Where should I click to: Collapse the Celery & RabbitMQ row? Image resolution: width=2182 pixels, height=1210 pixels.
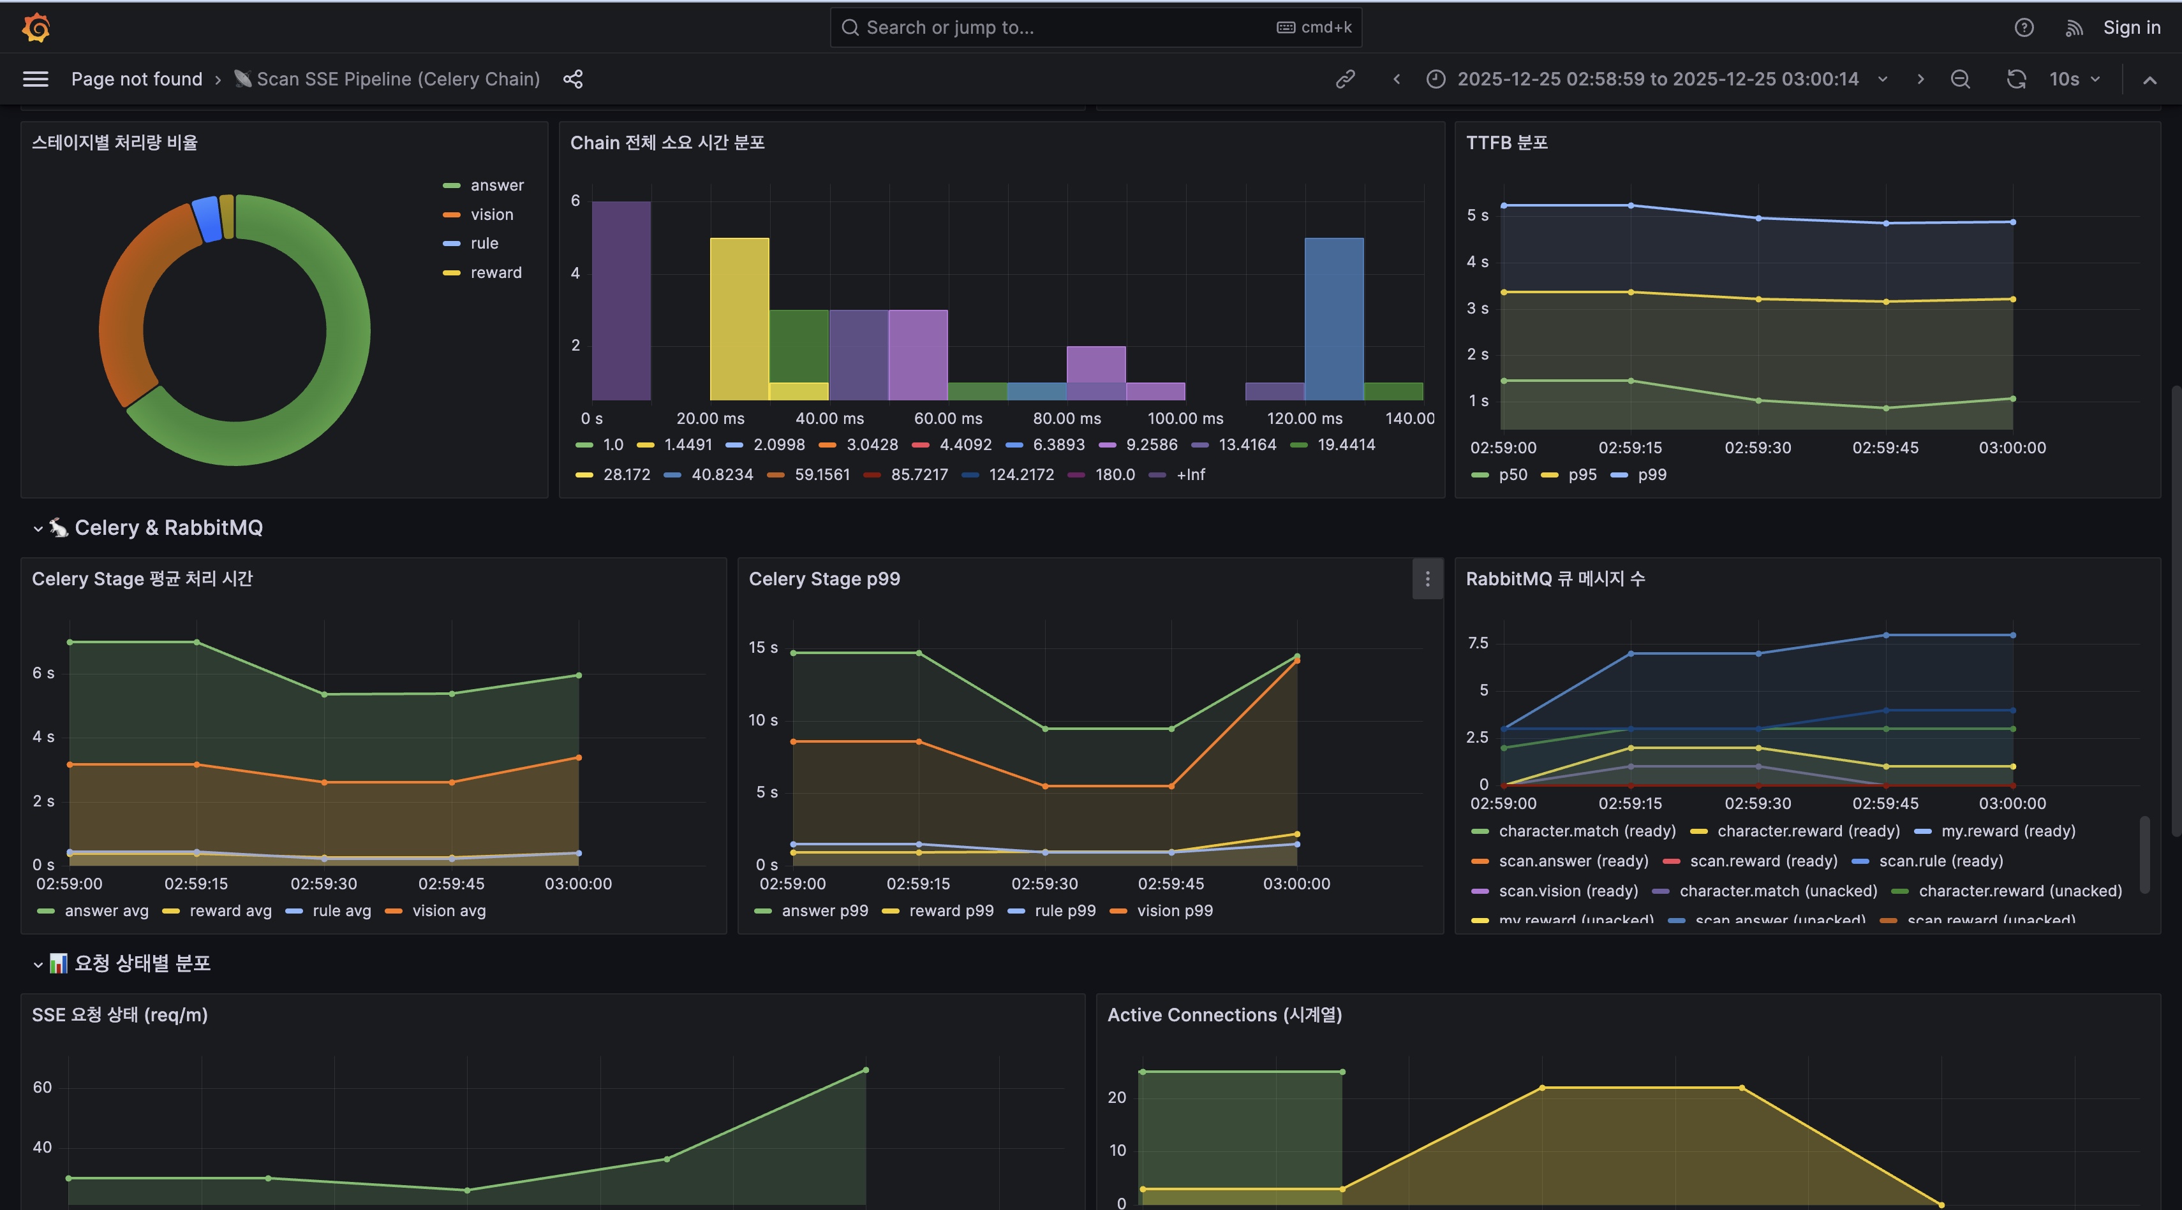tap(38, 529)
